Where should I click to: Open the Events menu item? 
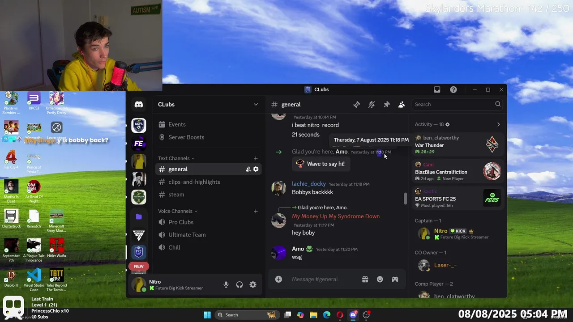[x=208, y=124]
